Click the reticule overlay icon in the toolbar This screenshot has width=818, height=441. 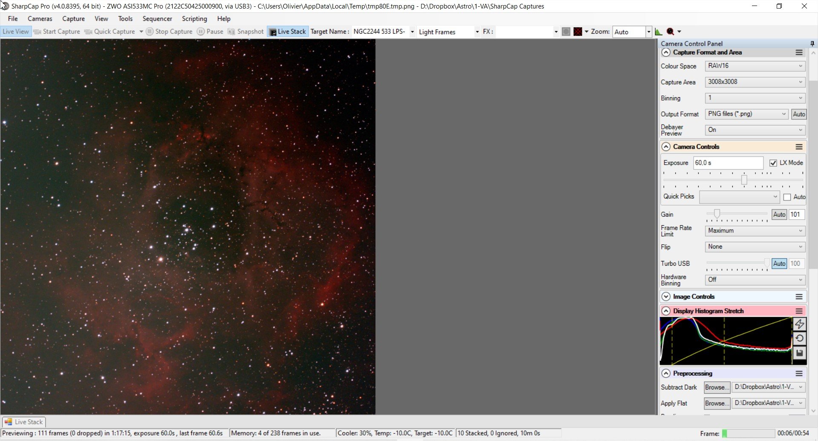[x=578, y=32]
